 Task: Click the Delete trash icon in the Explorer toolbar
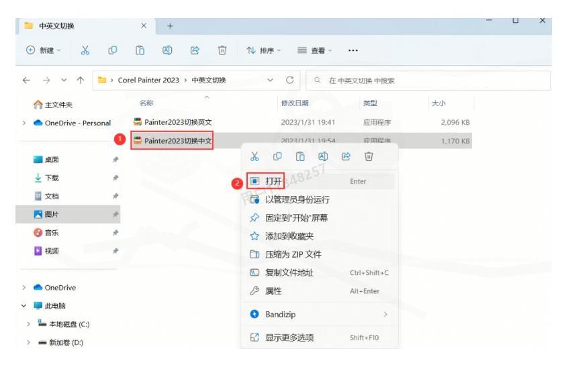tap(222, 50)
